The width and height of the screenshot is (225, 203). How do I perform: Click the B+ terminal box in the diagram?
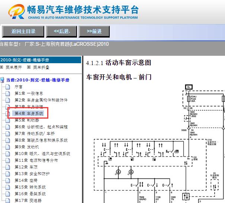click(189, 87)
